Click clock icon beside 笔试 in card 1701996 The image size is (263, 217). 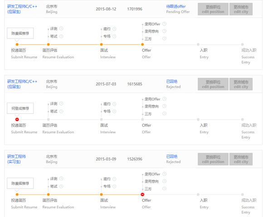pyautogui.click(x=61, y=36)
